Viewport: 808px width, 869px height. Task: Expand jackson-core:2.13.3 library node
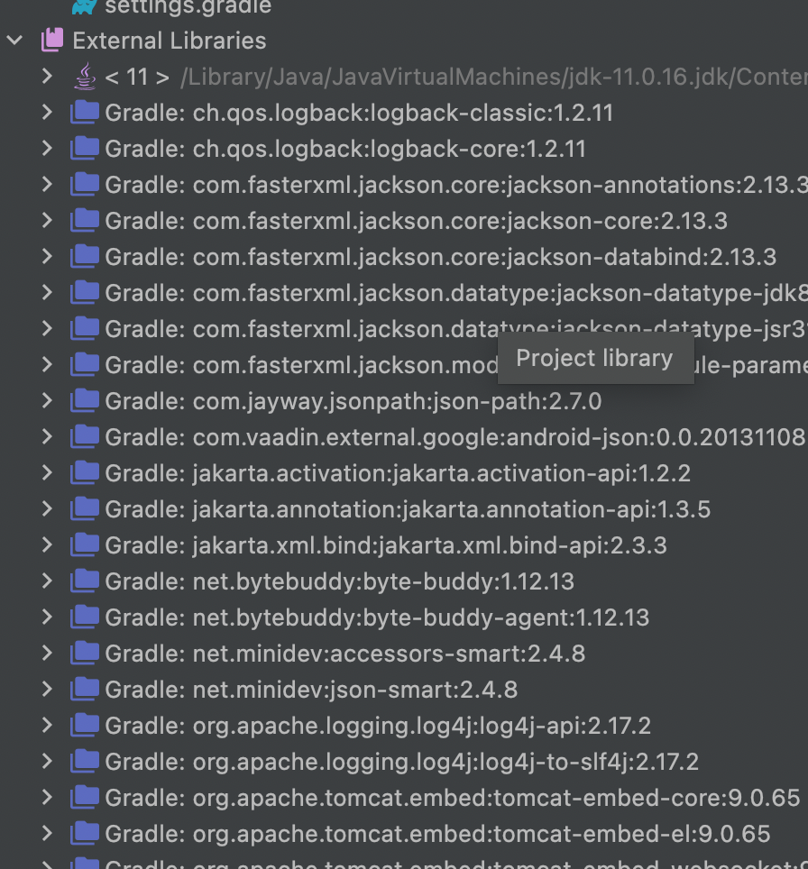point(47,221)
